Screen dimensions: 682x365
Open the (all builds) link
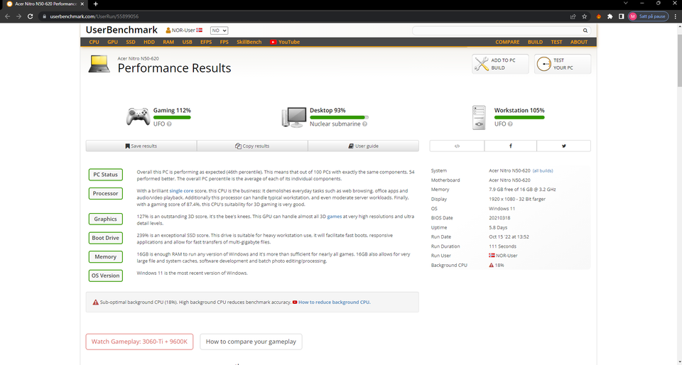543,170
